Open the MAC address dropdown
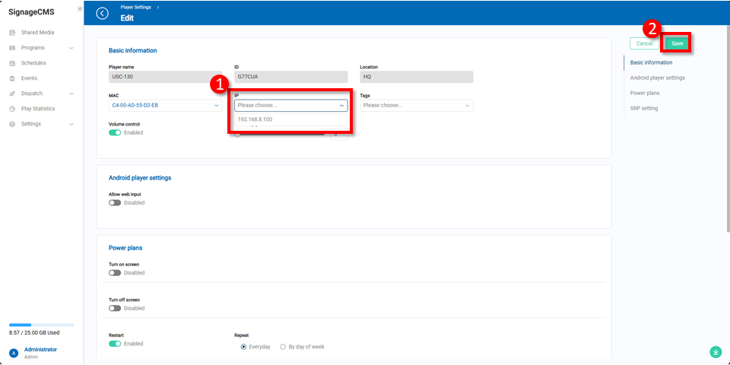Image resolution: width=730 pixels, height=365 pixels. pos(165,105)
